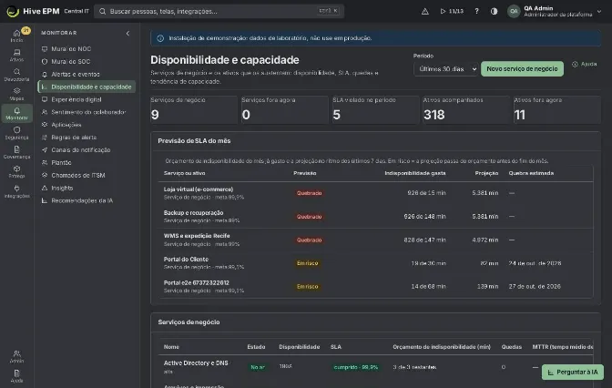This screenshot has width=612, height=388.
Task: Click the Serviços fora agora 0 card
Action: (x=284, y=109)
